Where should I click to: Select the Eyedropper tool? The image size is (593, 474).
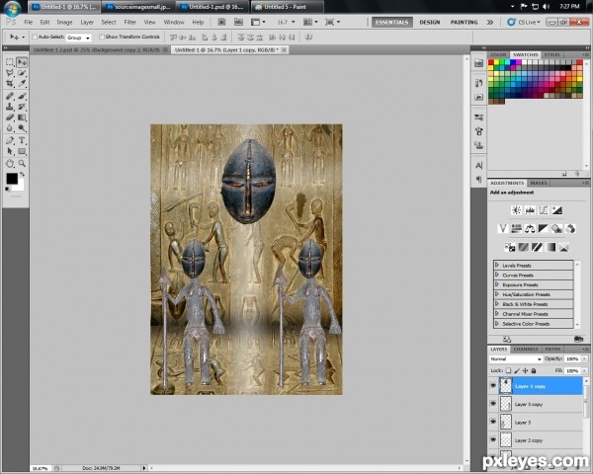click(x=22, y=84)
